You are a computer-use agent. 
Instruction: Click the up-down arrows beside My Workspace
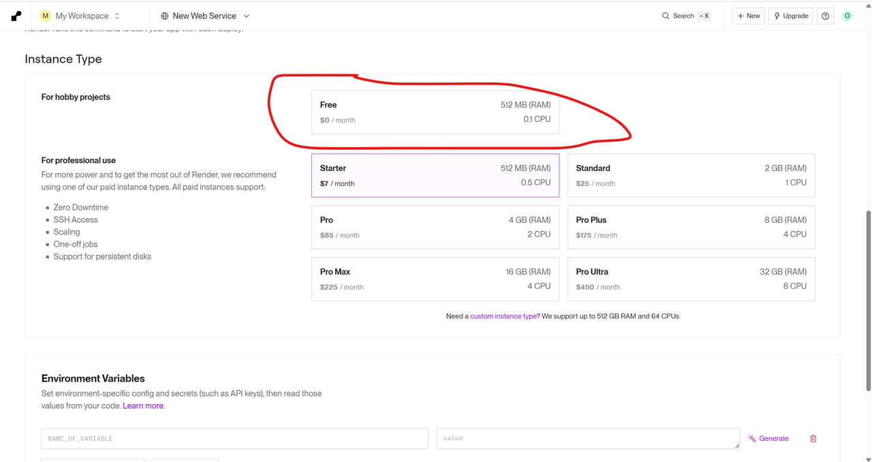point(117,16)
